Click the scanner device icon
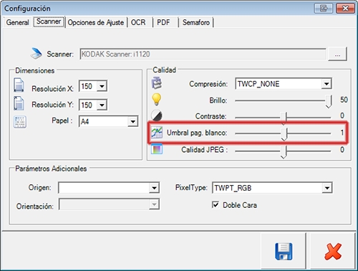This screenshot has height=271, width=358. point(36,54)
